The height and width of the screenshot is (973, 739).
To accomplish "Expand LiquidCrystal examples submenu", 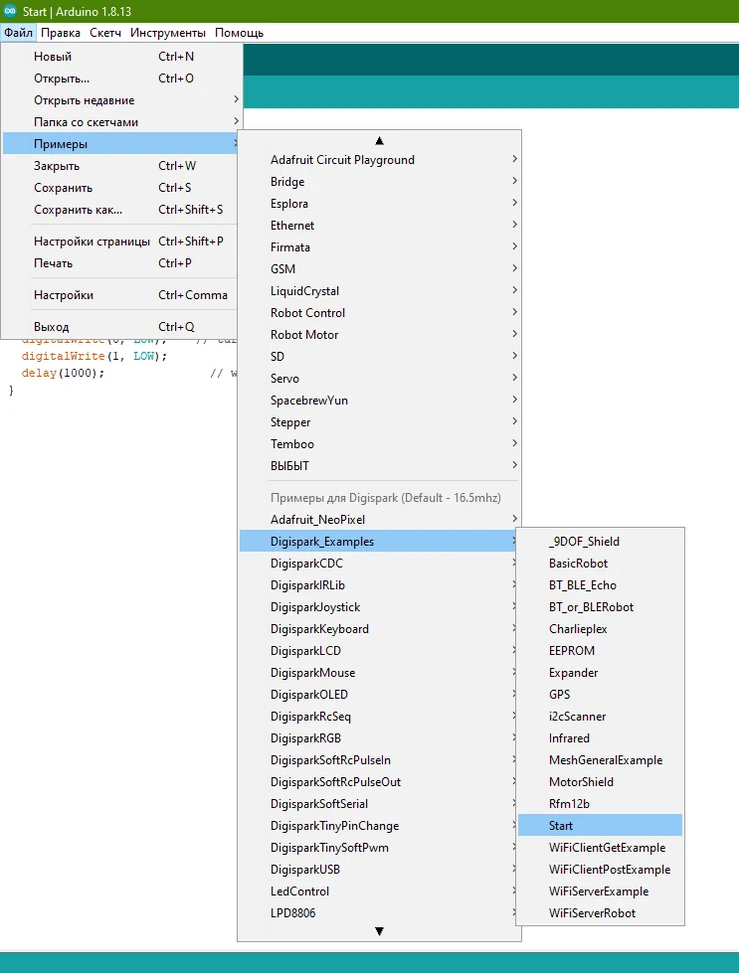I will [x=379, y=291].
